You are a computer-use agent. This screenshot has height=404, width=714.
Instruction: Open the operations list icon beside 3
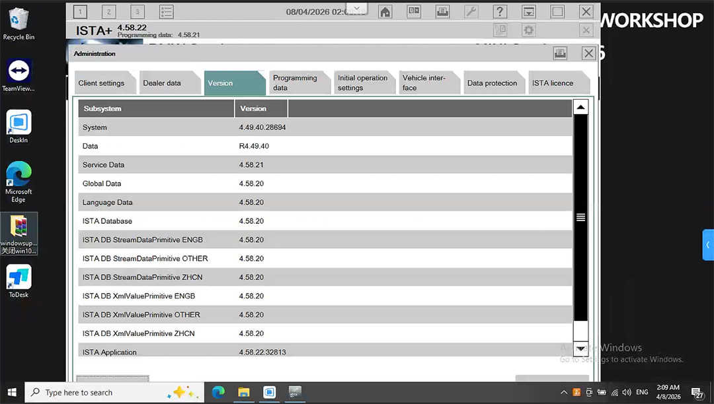click(x=166, y=12)
